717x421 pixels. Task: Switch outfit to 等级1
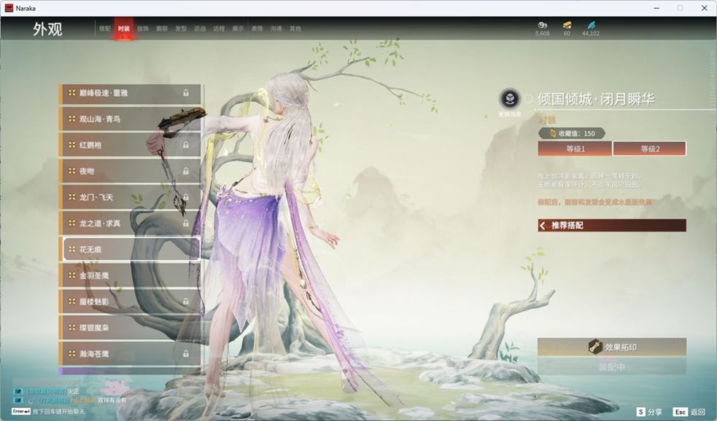pos(575,149)
